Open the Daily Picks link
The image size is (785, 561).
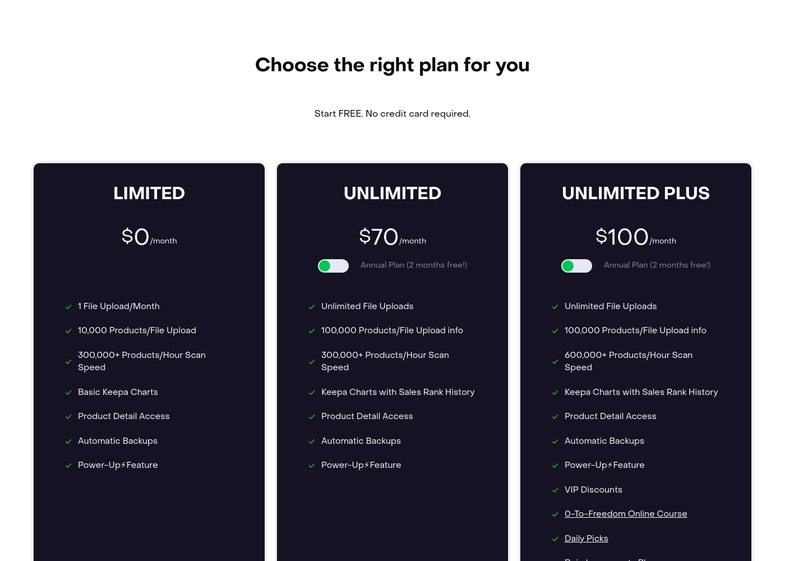[x=586, y=539]
